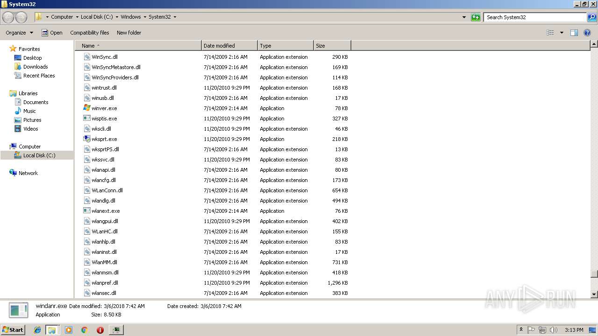Select the WinSyncMetastore.dll file name
The width and height of the screenshot is (598, 336).
[116, 67]
